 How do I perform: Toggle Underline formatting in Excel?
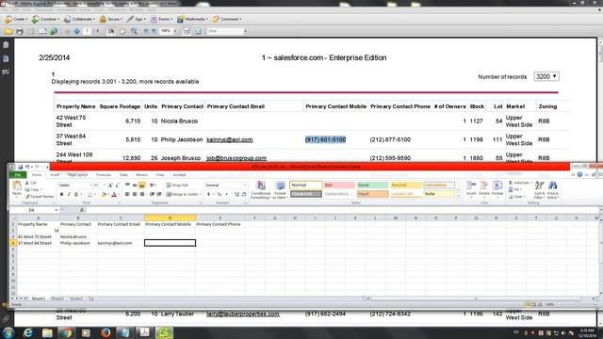tap(76, 195)
